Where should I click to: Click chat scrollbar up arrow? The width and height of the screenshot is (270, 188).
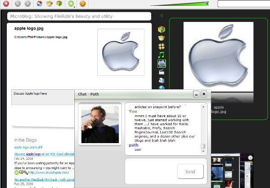coord(203,107)
